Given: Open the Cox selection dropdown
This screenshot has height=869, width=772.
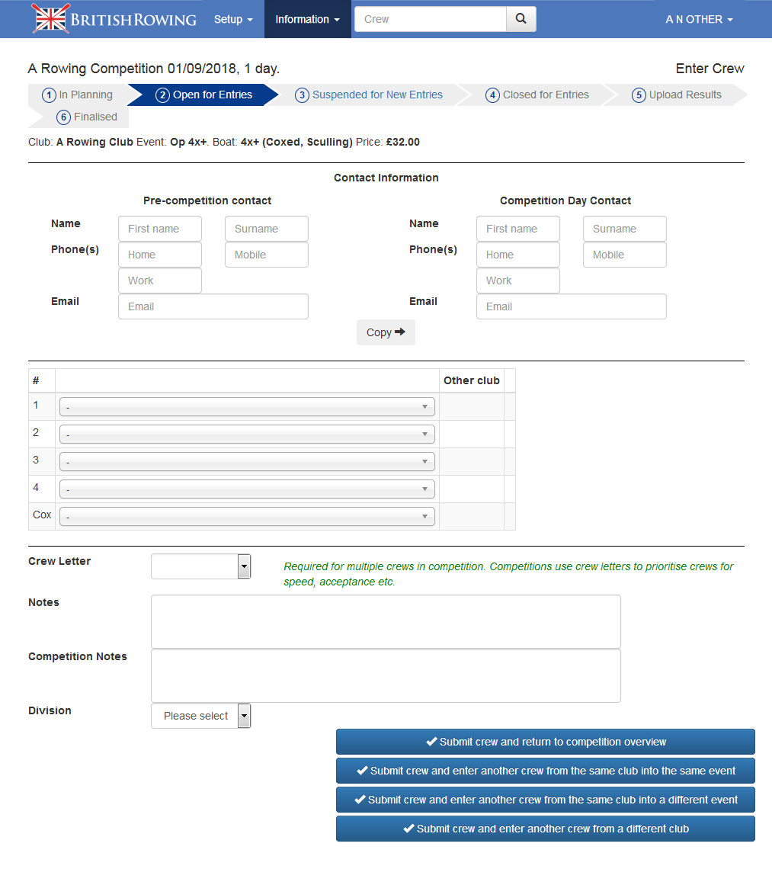Looking at the screenshot, I should point(247,517).
